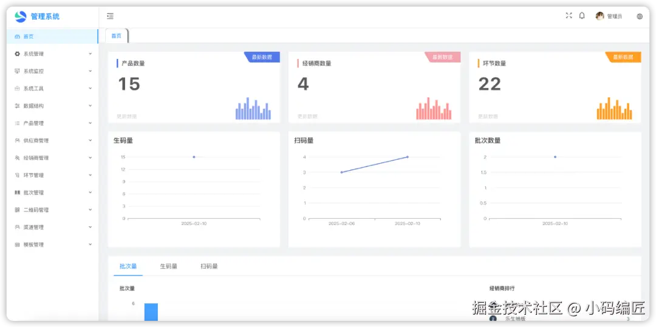Click the 批次管理 barcode icon
The width and height of the screenshot is (656, 327).
(17, 193)
